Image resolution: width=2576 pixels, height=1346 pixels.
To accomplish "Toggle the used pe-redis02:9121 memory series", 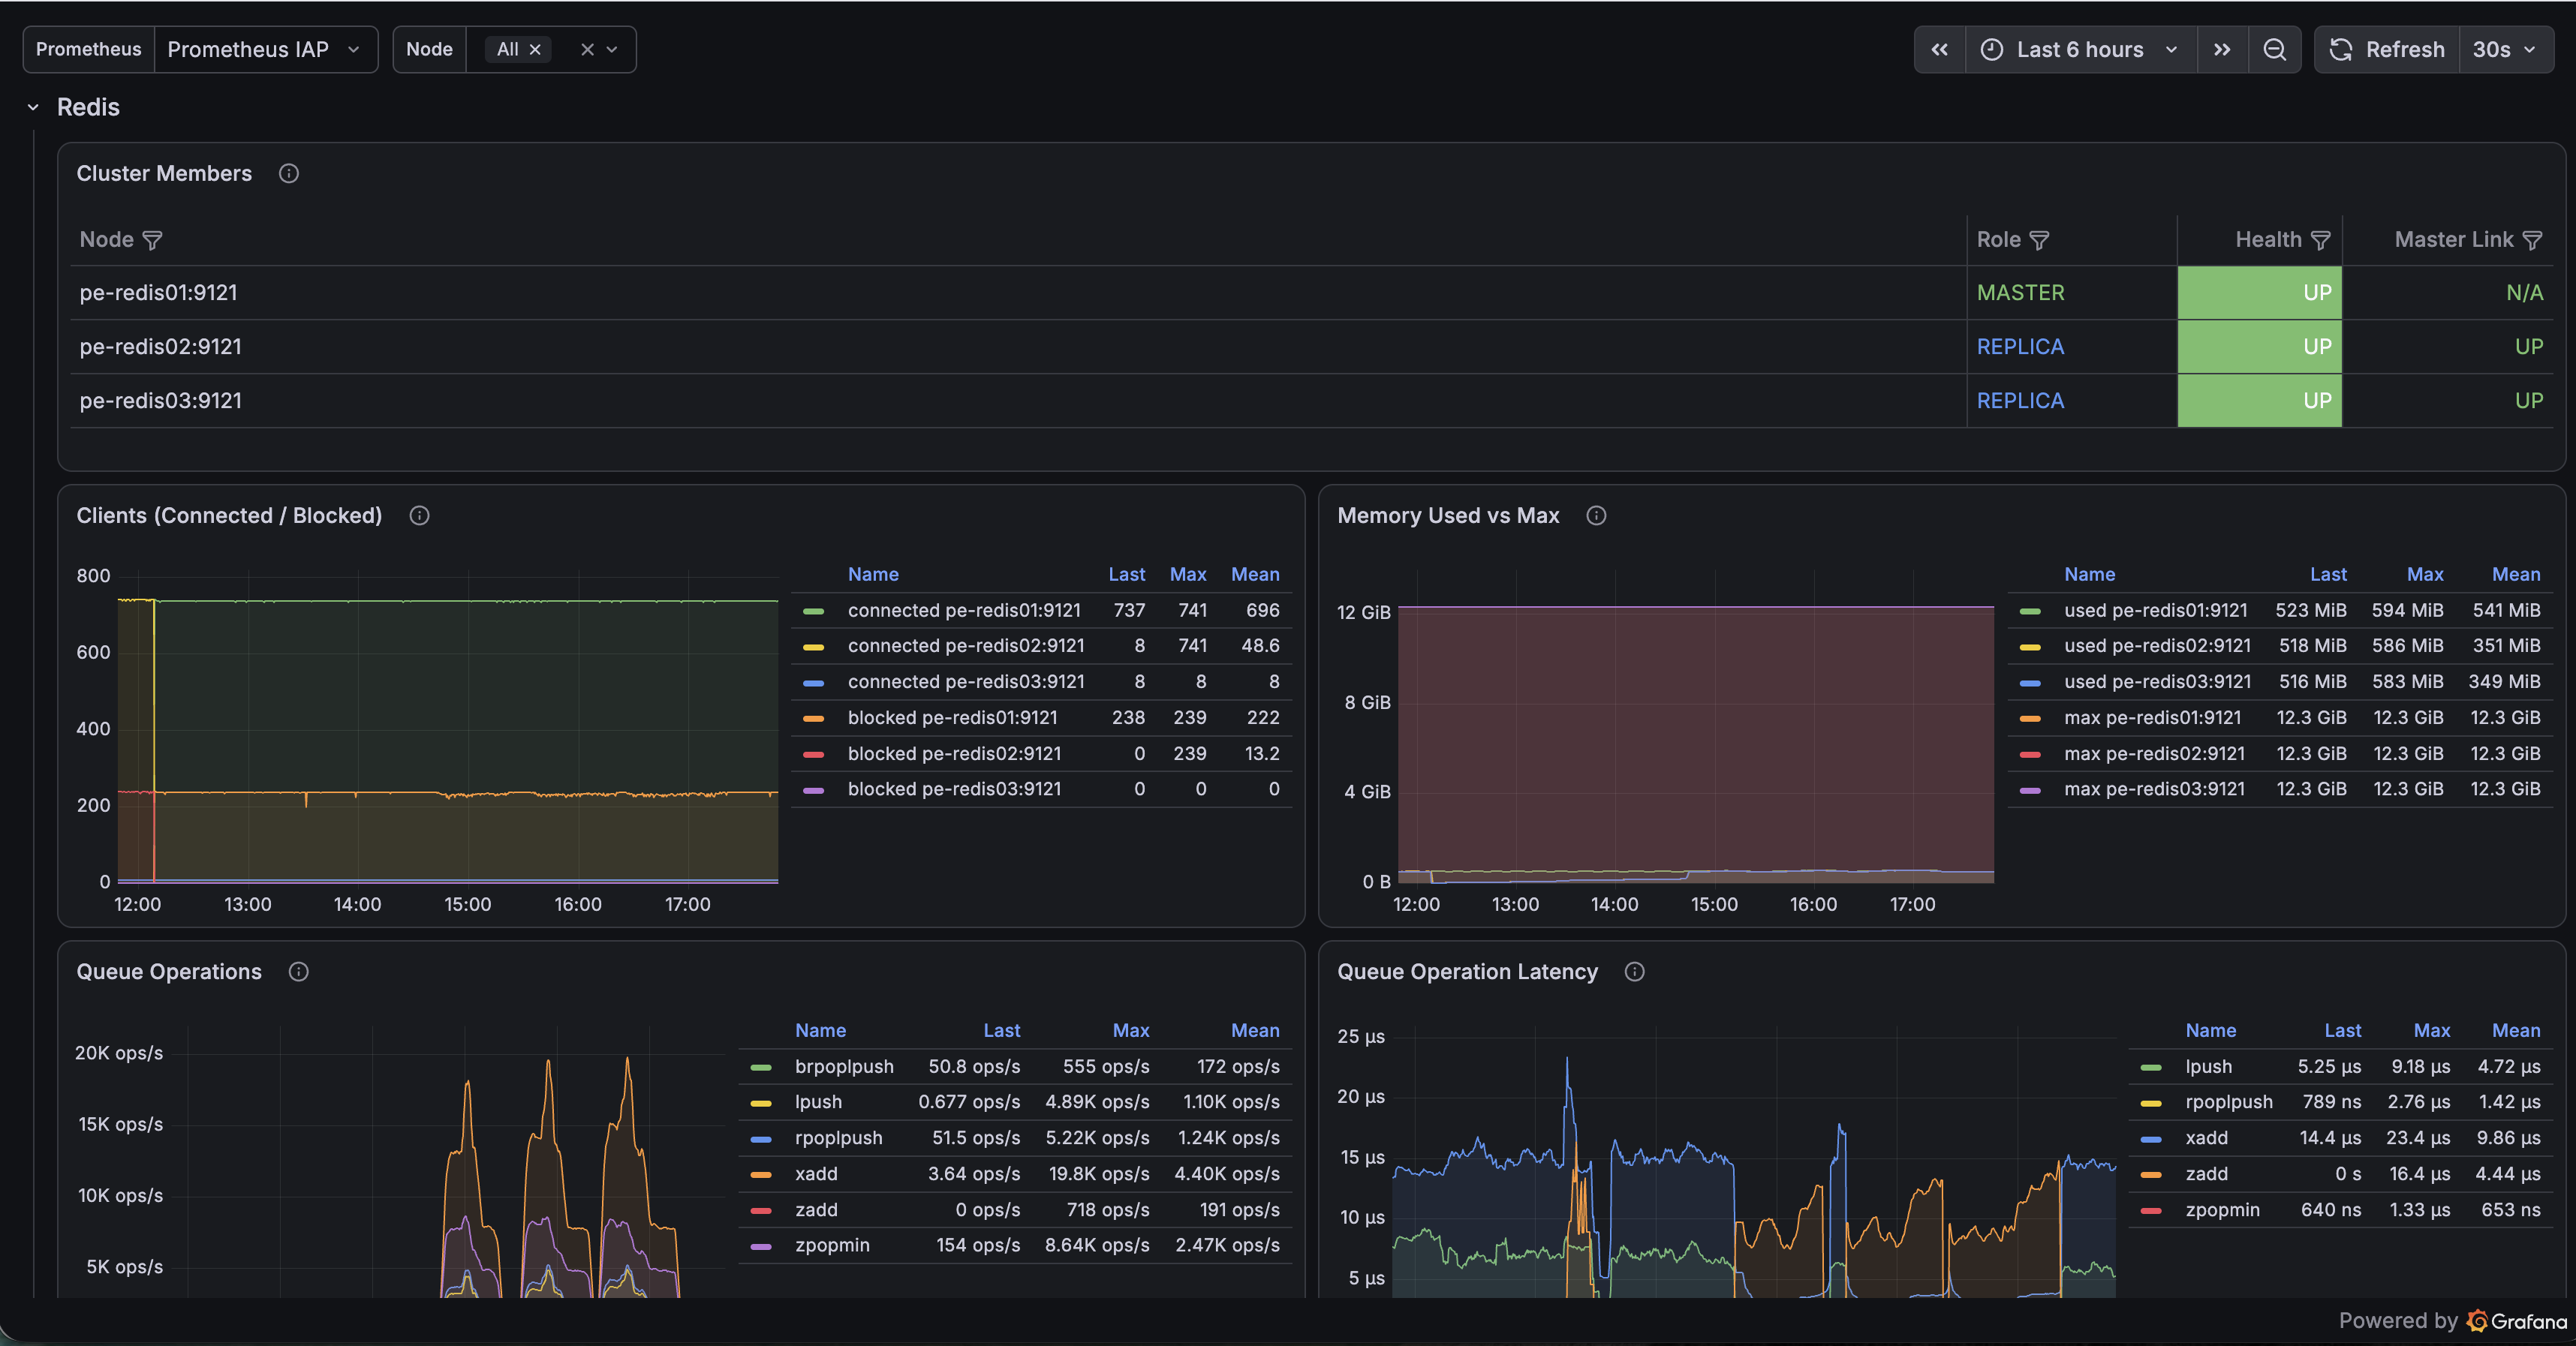I will coord(2157,647).
